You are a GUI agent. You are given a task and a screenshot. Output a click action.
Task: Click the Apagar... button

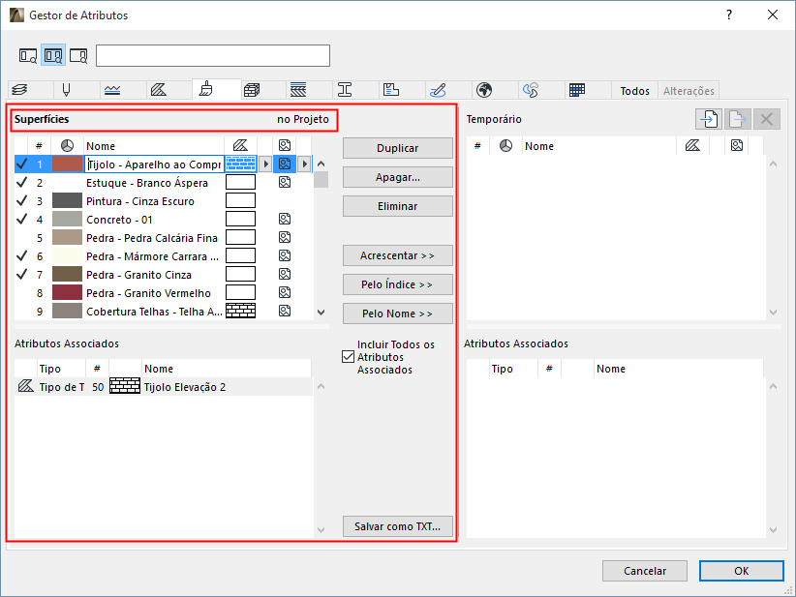397,177
